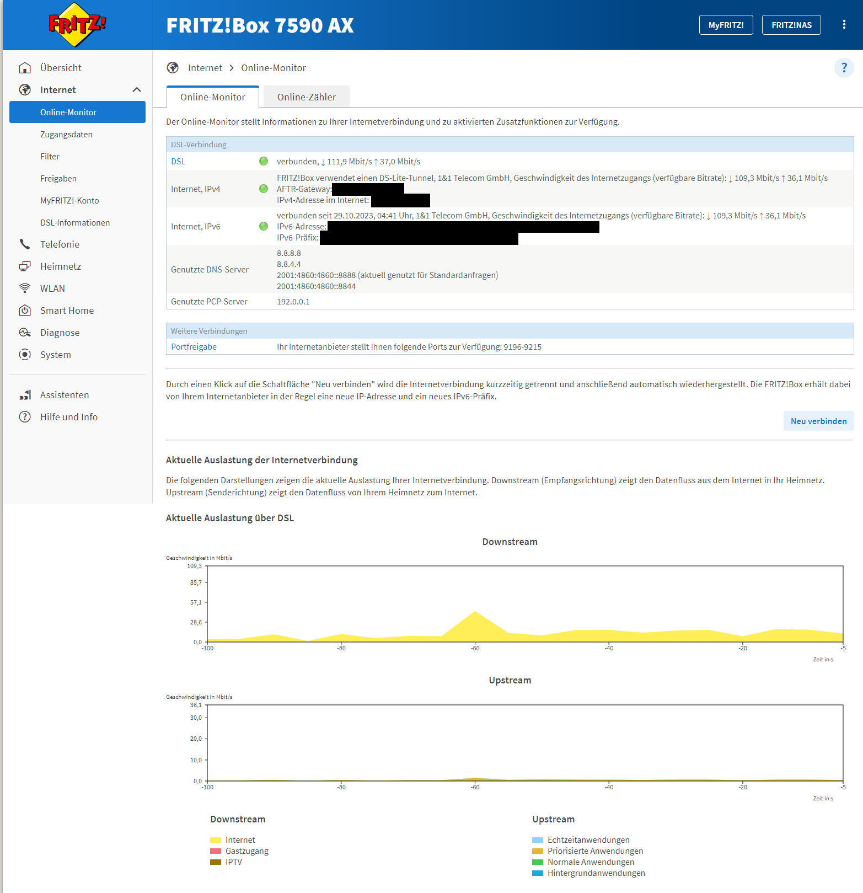The image size is (863, 893).
Task: Click the yellow Internet legend swatch
Action: [216, 840]
